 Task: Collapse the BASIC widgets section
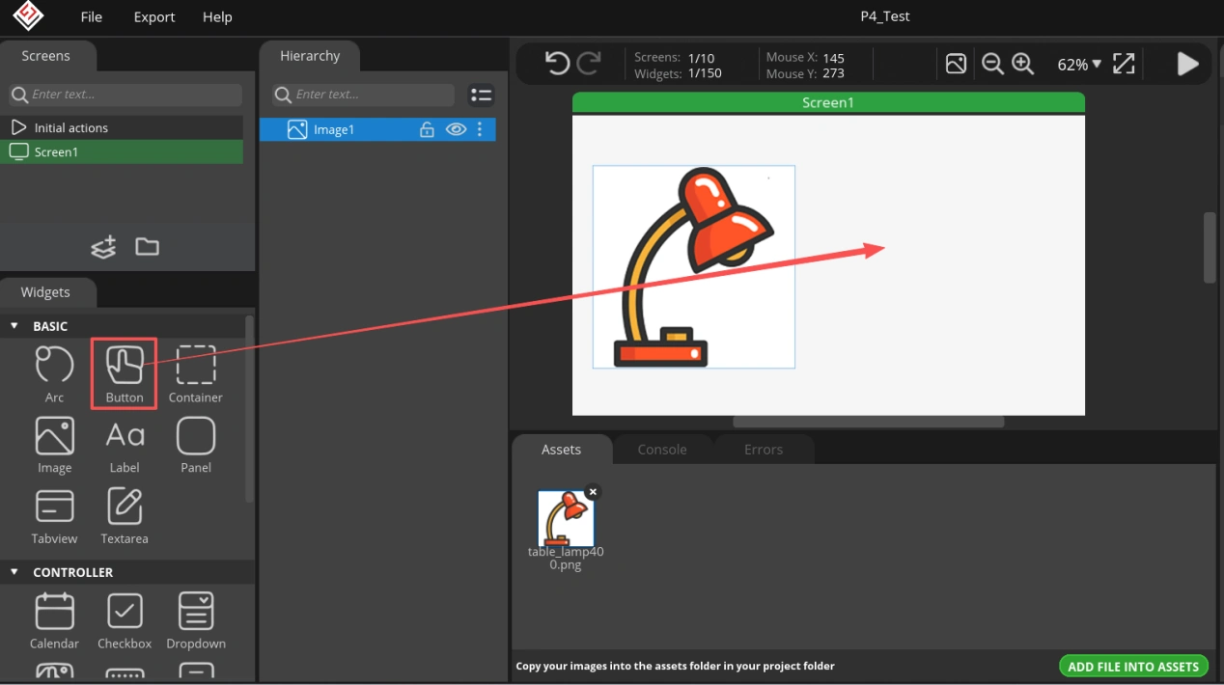(14, 326)
